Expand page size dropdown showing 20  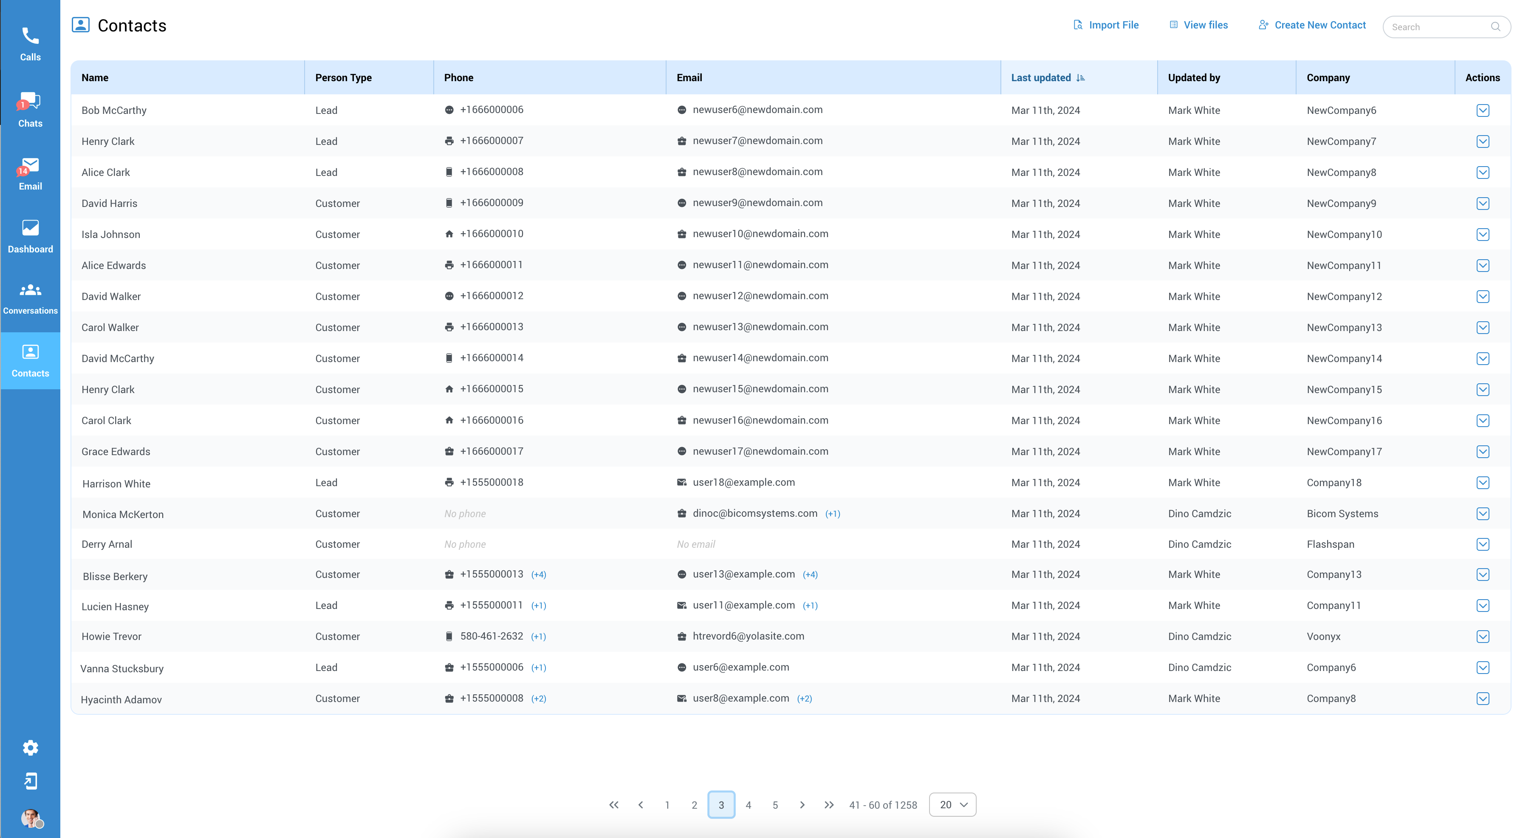click(950, 804)
